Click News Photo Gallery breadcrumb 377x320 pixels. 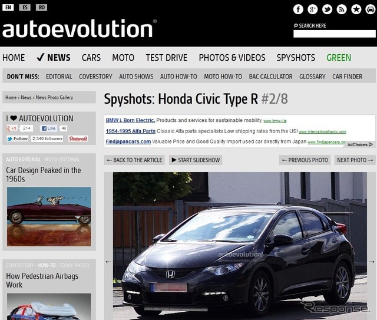point(54,97)
